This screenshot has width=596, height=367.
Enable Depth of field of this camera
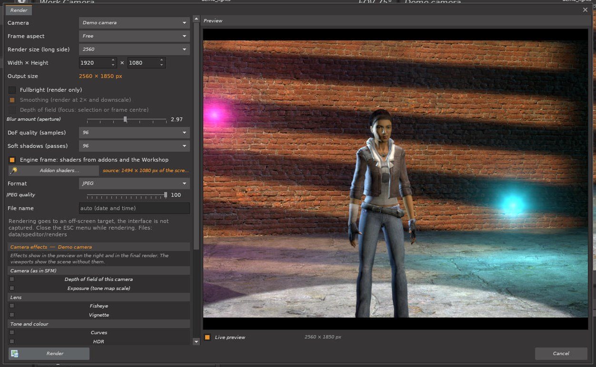tap(12, 279)
